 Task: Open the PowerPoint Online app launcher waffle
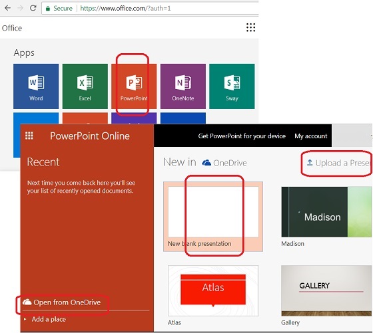[29, 136]
